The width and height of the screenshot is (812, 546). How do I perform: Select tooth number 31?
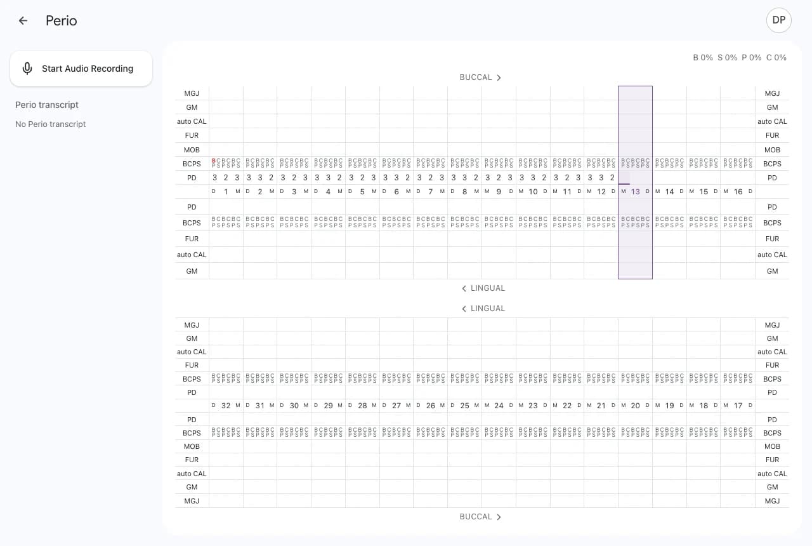tap(260, 406)
